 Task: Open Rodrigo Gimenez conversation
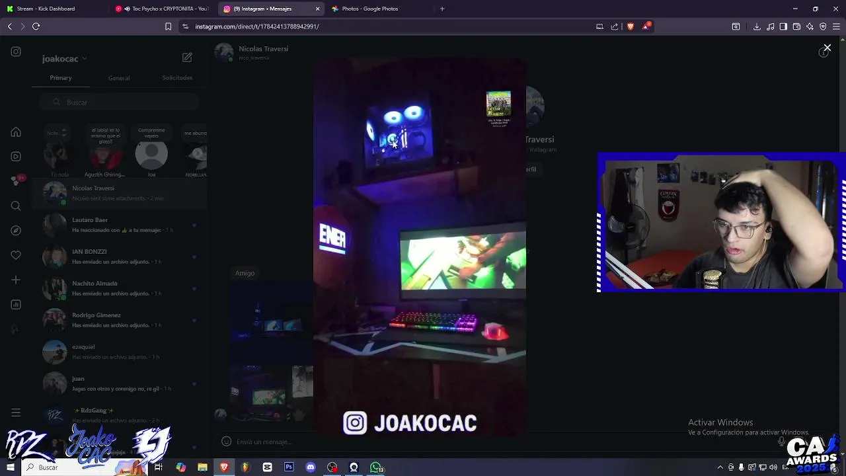click(120, 320)
